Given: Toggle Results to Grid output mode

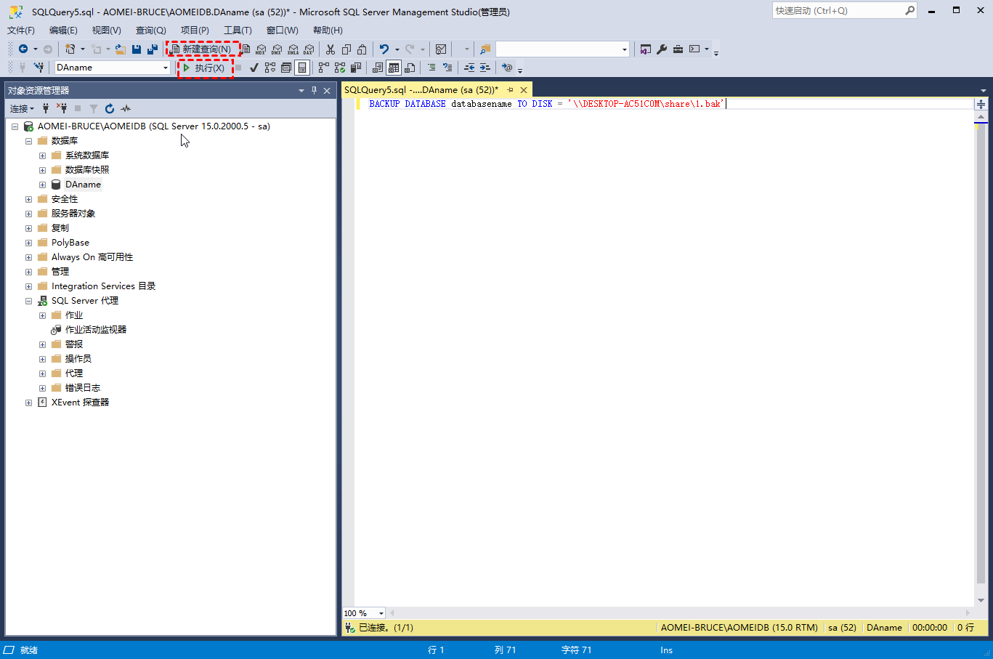Looking at the screenshot, I should pyautogui.click(x=394, y=68).
